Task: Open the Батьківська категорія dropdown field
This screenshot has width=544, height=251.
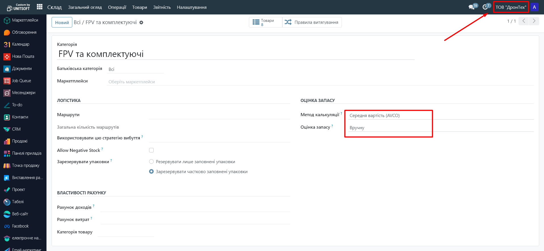Action: (x=135, y=69)
